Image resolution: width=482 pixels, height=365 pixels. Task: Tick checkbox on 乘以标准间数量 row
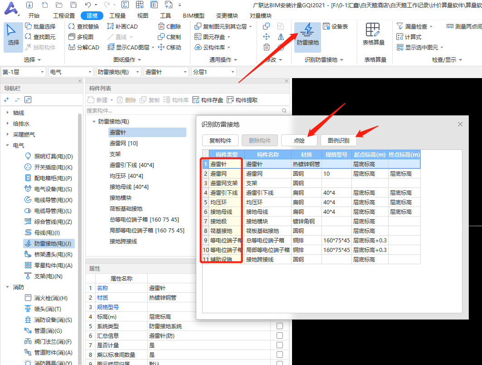pos(280,355)
